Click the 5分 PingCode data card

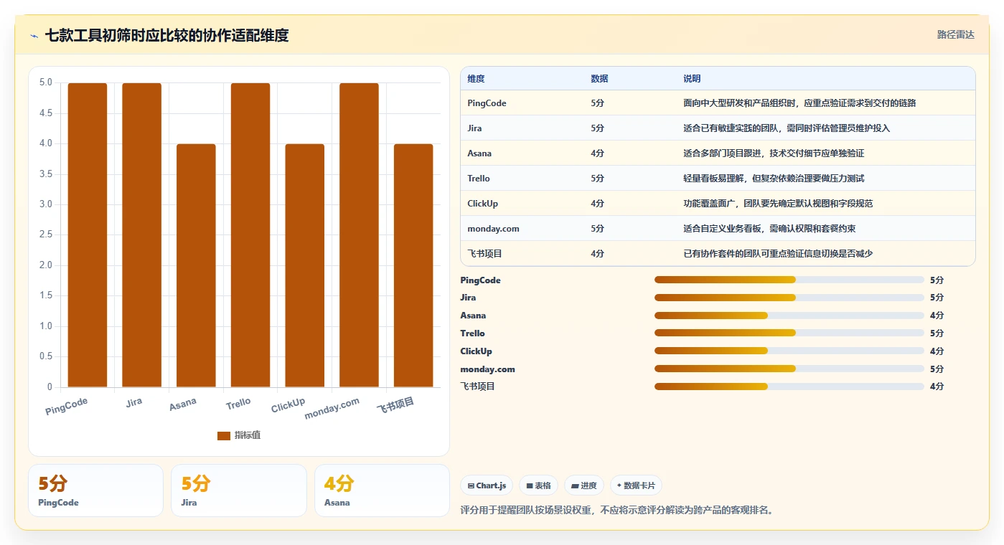pyautogui.click(x=95, y=490)
